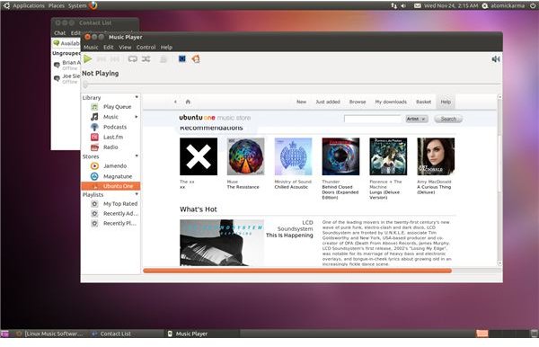Click the store home icon

(x=188, y=102)
